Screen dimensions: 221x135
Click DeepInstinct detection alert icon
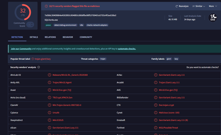click(x=49, y=120)
